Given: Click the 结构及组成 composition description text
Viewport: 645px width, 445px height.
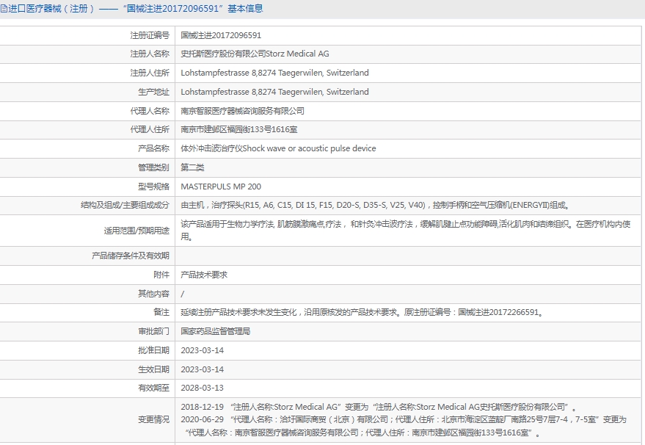Looking at the screenshot, I should [375, 206].
